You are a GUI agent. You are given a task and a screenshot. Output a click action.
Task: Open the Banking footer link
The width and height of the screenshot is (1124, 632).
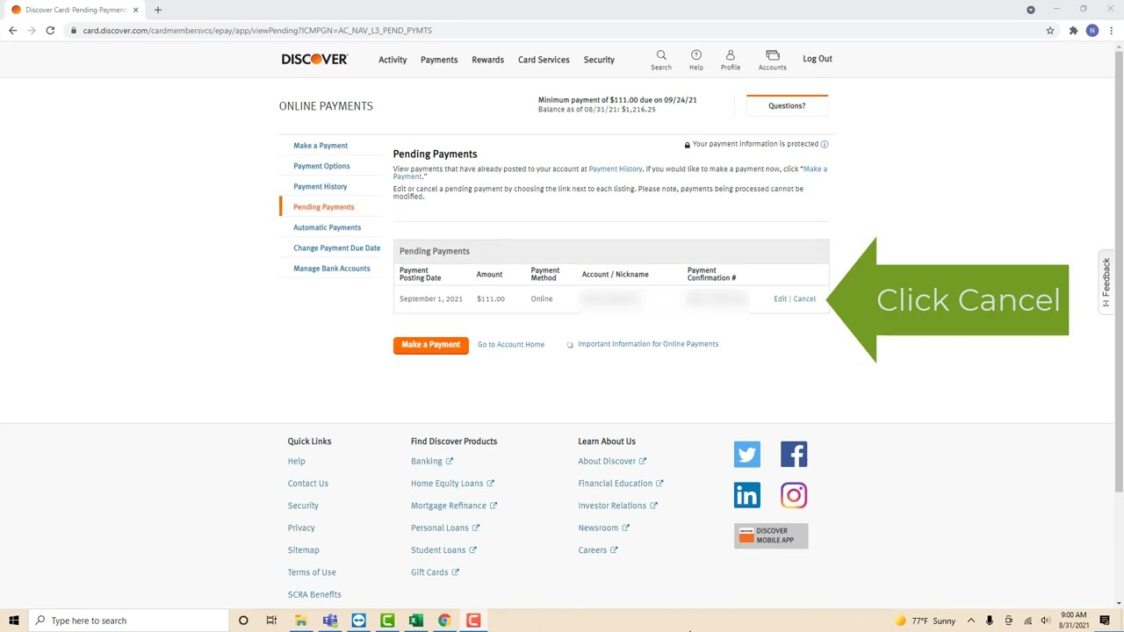click(x=431, y=461)
